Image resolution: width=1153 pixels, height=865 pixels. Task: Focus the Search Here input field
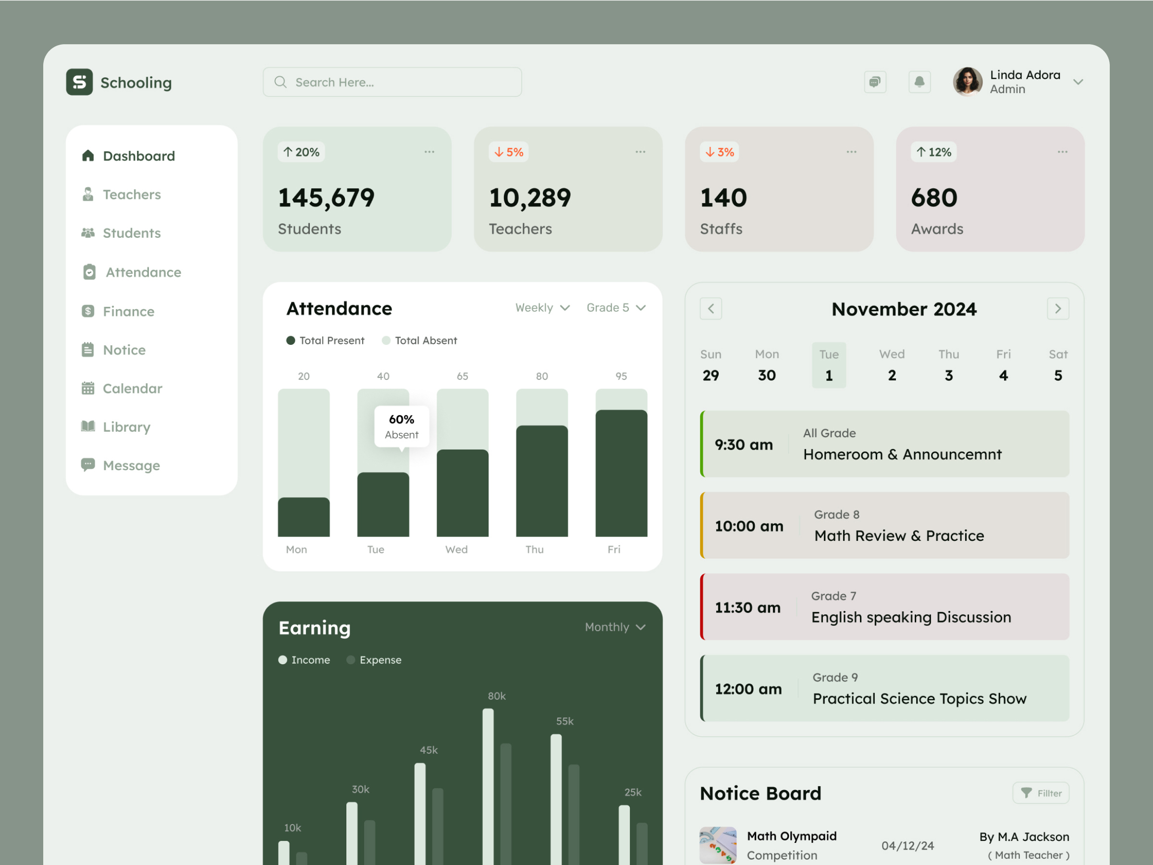pos(392,82)
